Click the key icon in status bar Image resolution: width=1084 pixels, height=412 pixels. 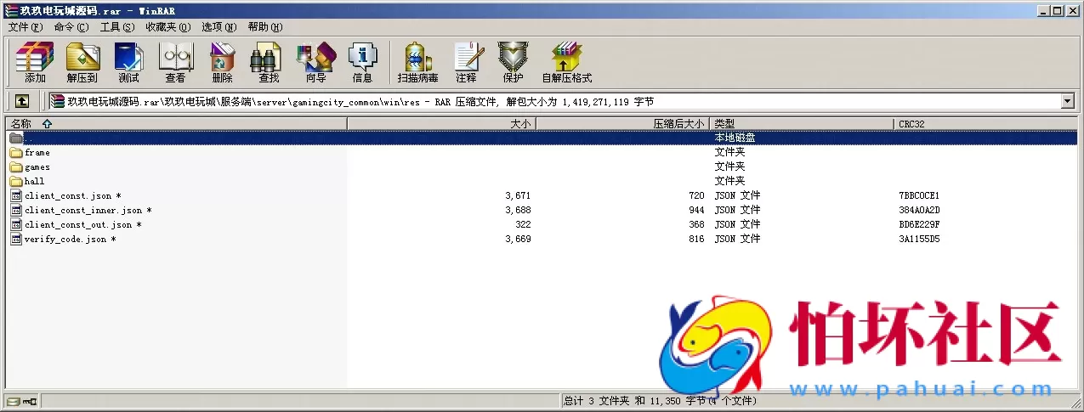30,401
